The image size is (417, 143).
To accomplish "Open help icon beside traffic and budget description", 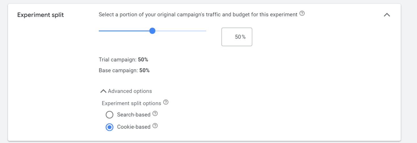I will point(302,13).
